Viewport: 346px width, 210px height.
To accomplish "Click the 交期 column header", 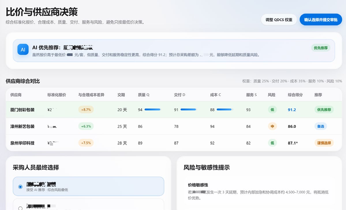I will [x=121, y=95].
